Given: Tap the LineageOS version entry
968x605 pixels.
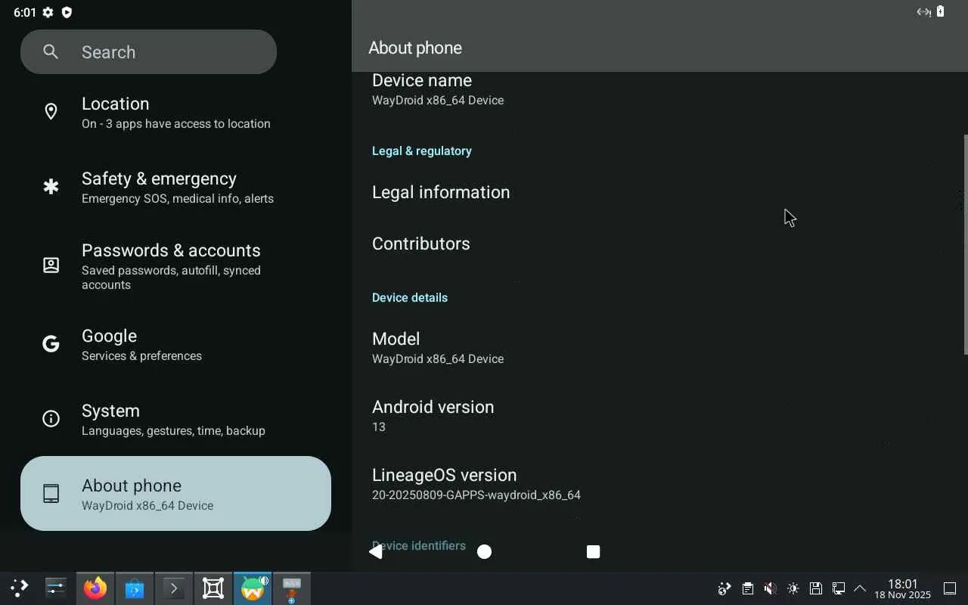Looking at the screenshot, I should [658, 484].
